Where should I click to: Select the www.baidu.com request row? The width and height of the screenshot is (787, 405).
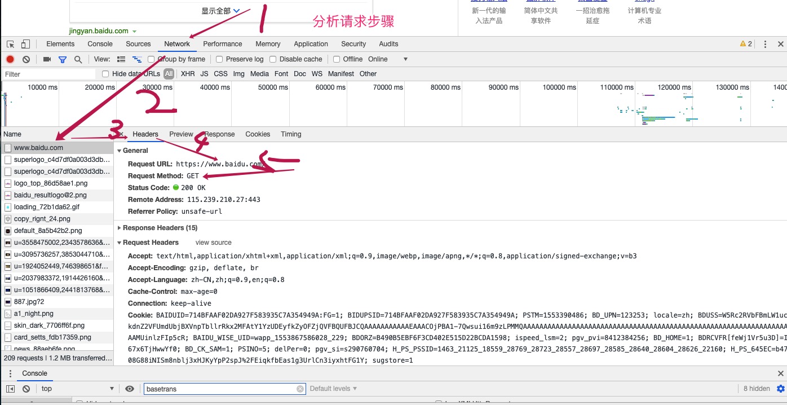(x=57, y=148)
